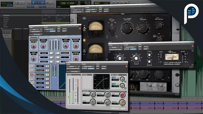This screenshot has height=114, width=203.
Task: Turn the Oxford Dynamics Hold knob
Action: click(x=66, y=46)
